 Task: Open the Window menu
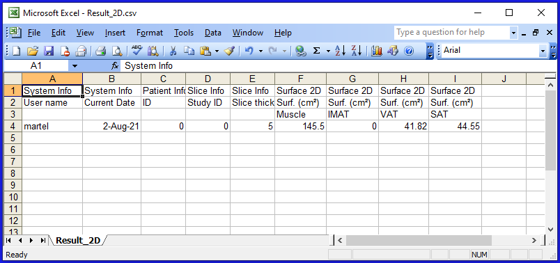click(248, 33)
